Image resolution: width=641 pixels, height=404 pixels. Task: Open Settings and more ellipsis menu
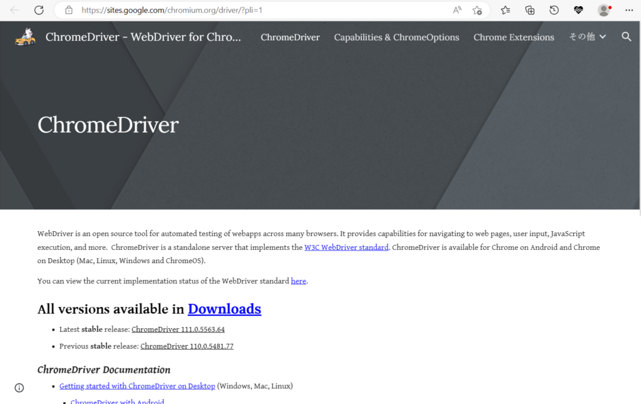[628, 10]
